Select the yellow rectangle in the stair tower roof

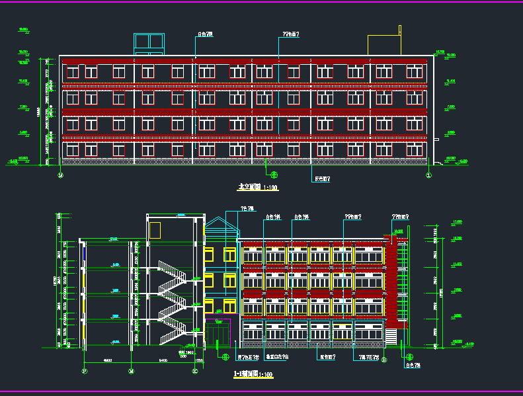(155, 230)
